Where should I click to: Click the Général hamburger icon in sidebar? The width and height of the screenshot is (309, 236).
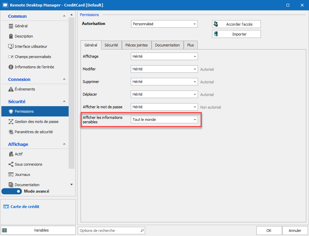pyautogui.click(x=11, y=26)
